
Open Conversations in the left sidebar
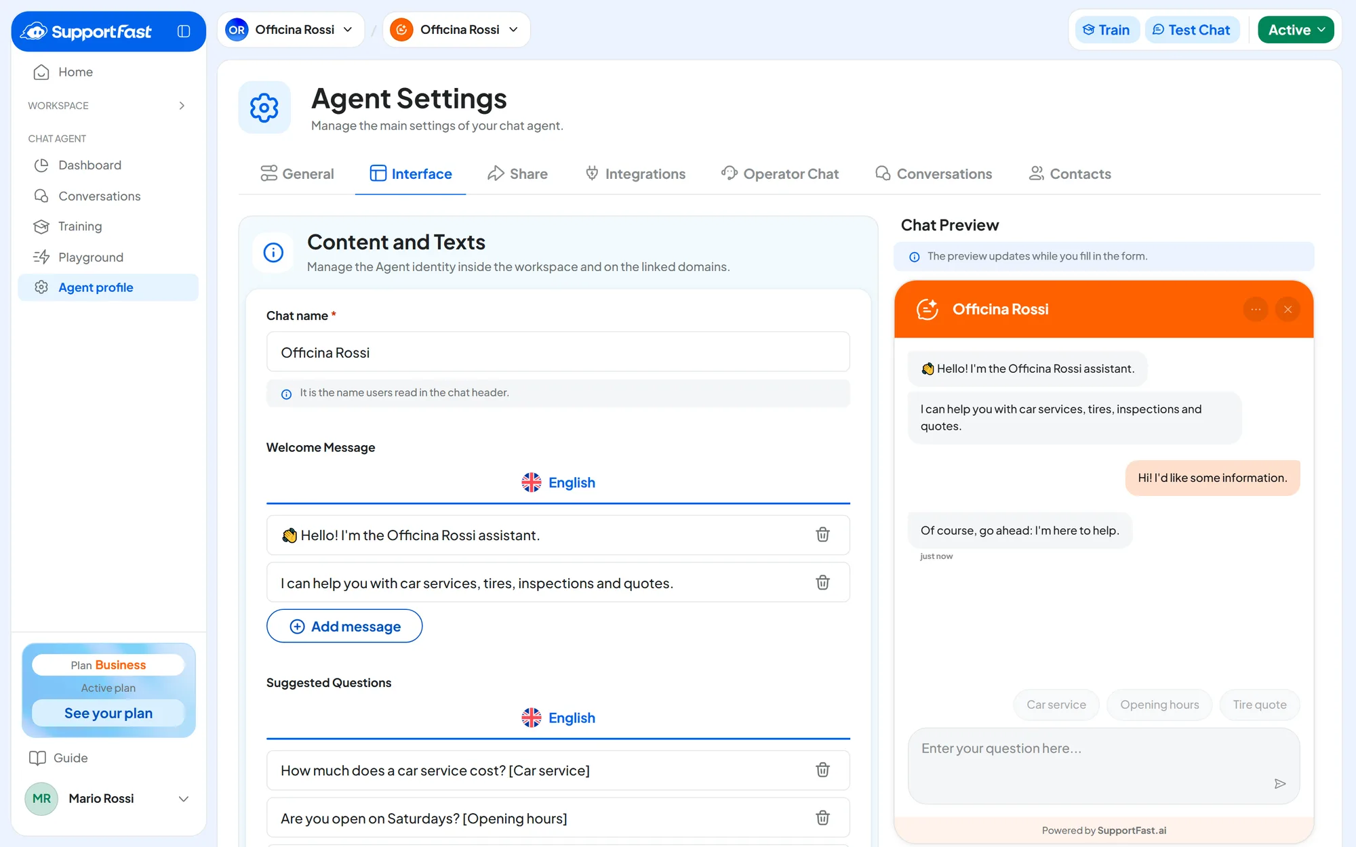click(108, 196)
